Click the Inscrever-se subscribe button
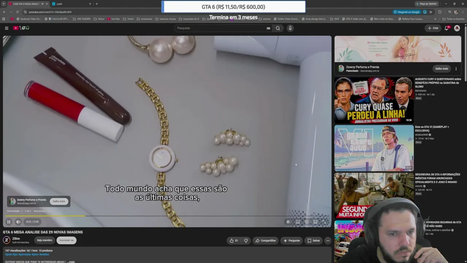The height and width of the screenshot is (263, 467). click(66, 240)
